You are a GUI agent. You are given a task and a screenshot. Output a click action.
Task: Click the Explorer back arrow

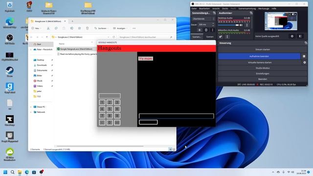coord(31,37)
